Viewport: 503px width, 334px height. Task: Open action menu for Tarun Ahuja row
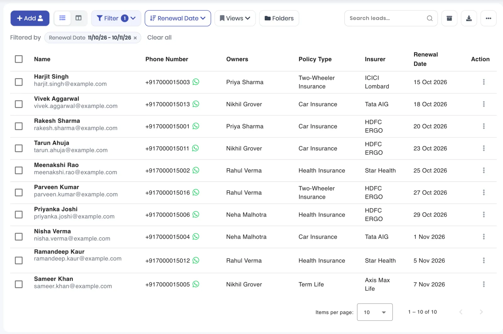pyautogui.click(x=484, y=148)
